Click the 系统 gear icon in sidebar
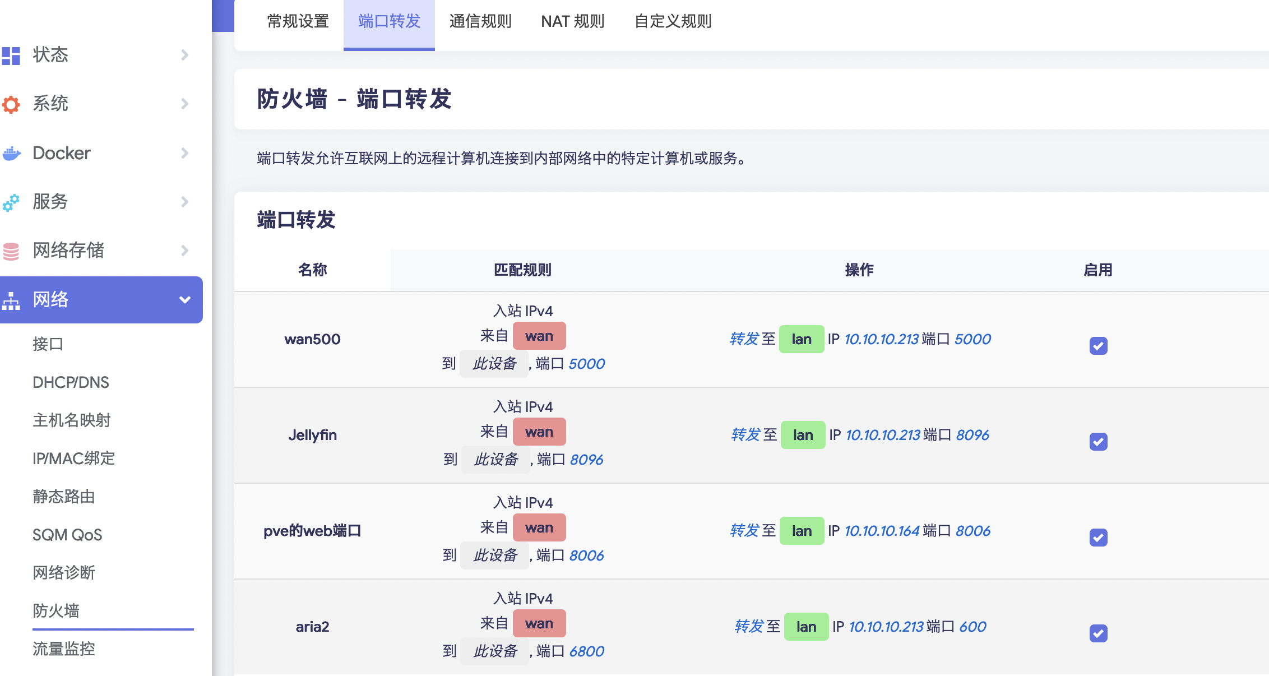Viewport: 1269px width, 676px height. (11, 104)
